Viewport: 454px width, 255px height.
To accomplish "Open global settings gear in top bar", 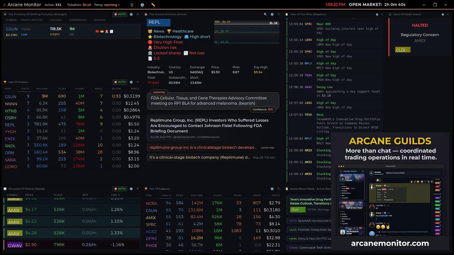I will pyautogui.click(x=142, y=5).
